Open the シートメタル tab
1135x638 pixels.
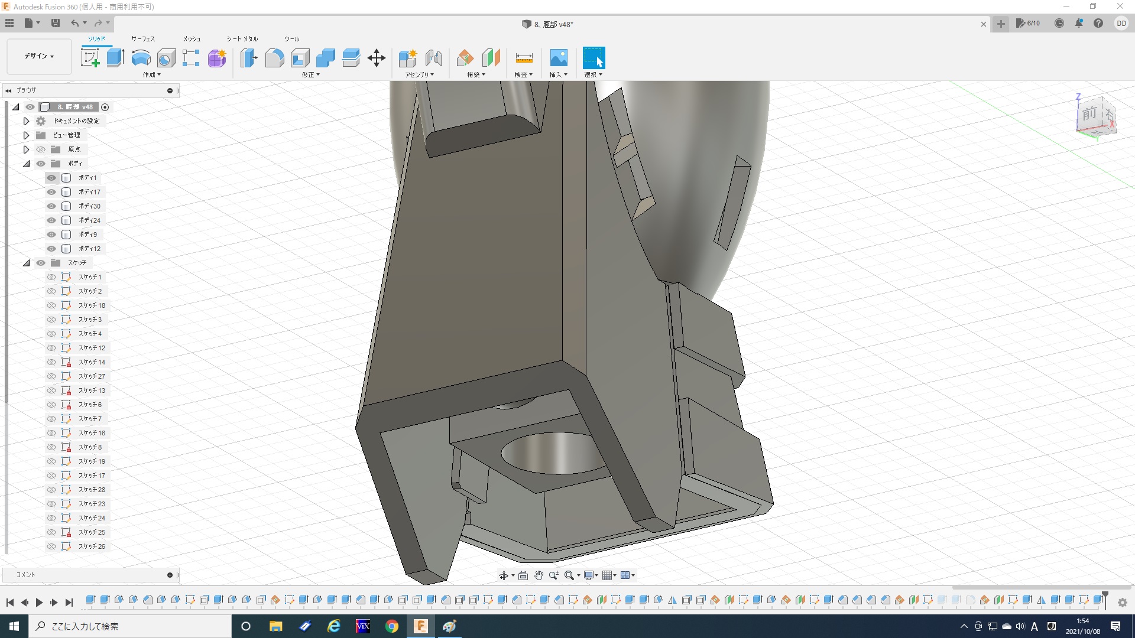point(242,39)
